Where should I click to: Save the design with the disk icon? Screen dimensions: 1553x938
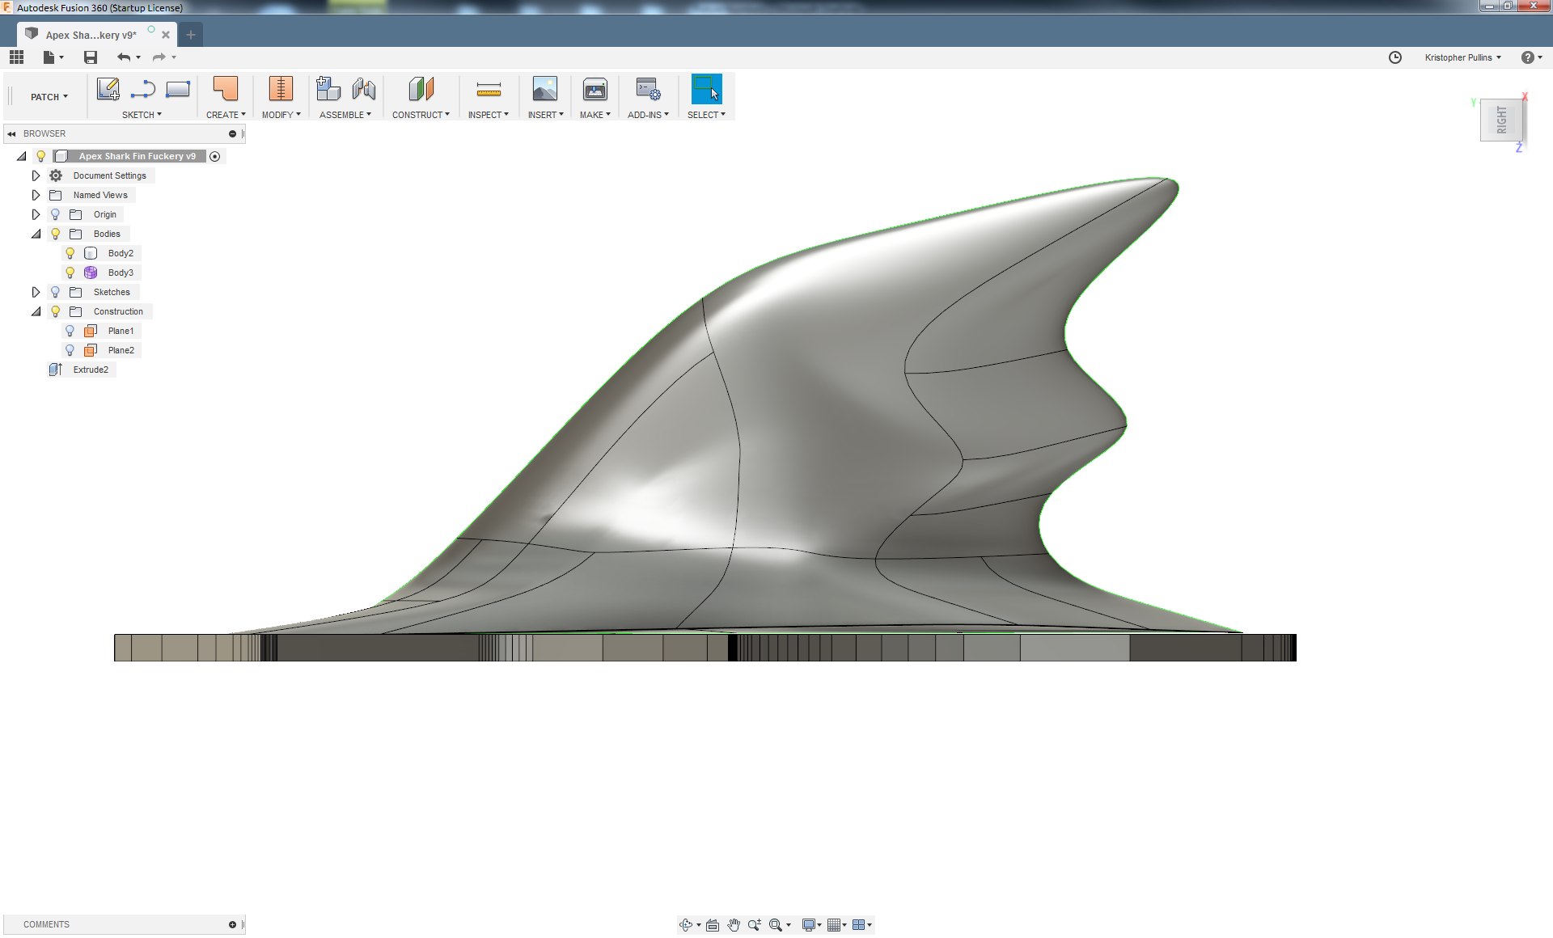pyautogui.click(x=91, y=57)
